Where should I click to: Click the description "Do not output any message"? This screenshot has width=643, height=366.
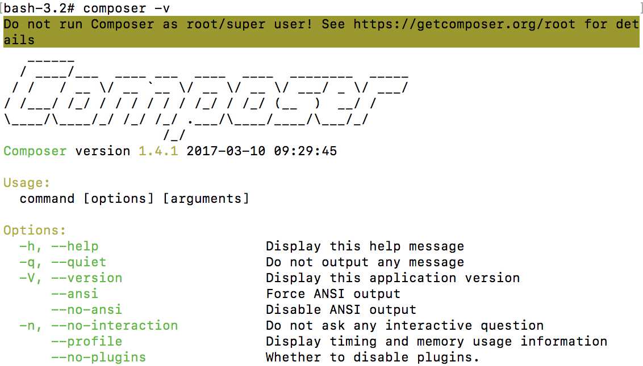[x=365, y=262]
